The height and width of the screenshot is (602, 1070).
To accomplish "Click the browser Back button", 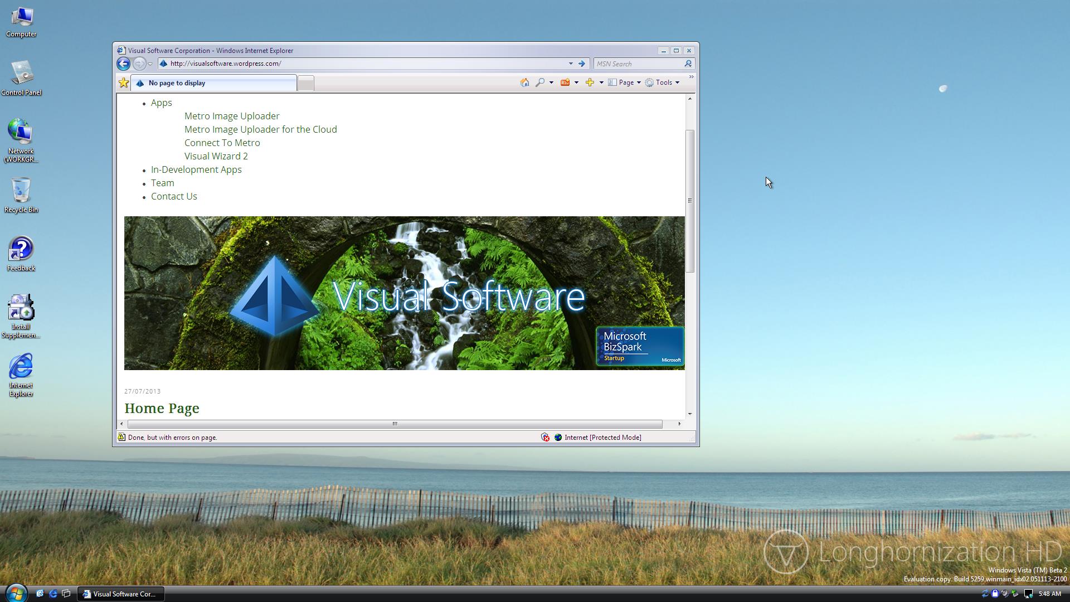I will [x=123, y=64].
